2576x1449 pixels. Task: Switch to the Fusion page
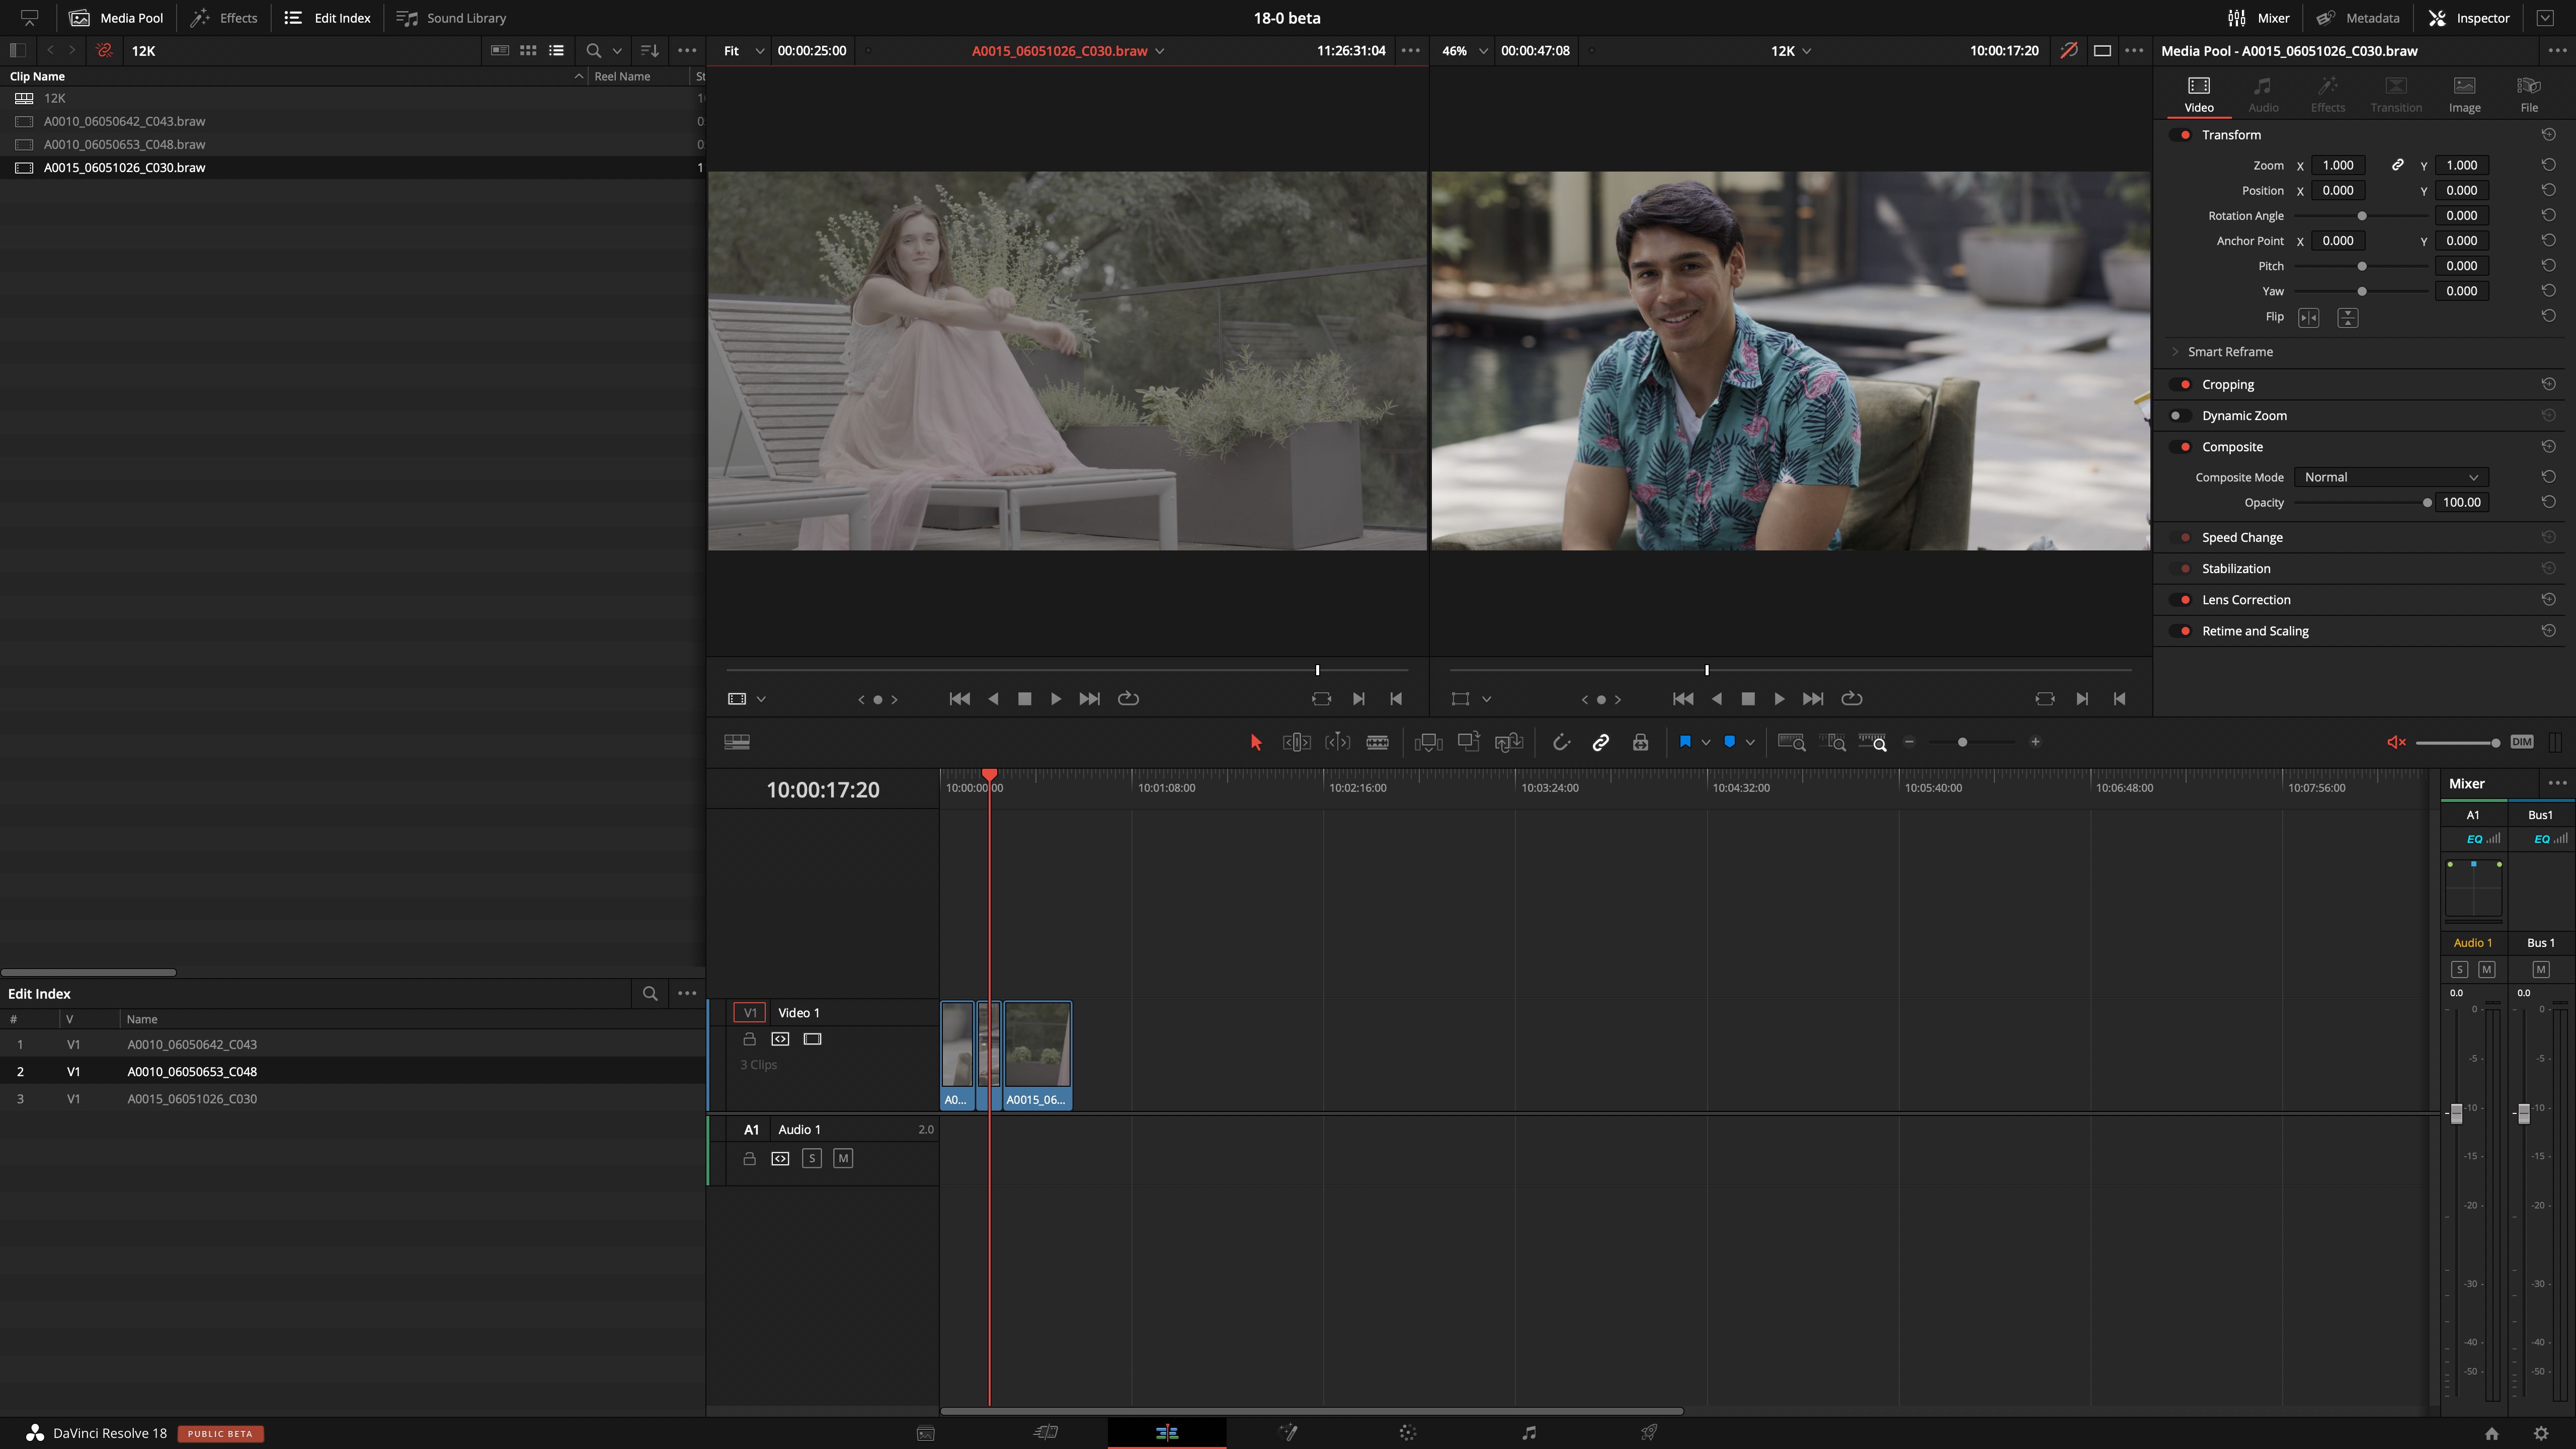(x=1287, y=1433)
